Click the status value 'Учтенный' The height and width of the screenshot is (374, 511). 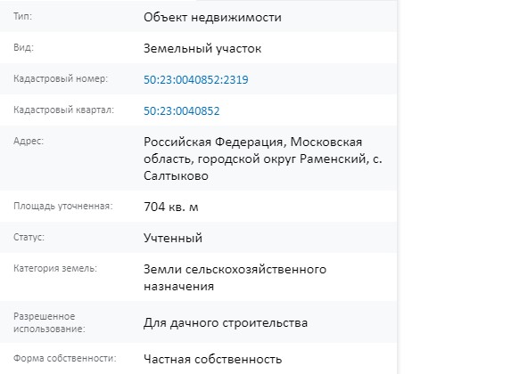click(x=173, y=238)
